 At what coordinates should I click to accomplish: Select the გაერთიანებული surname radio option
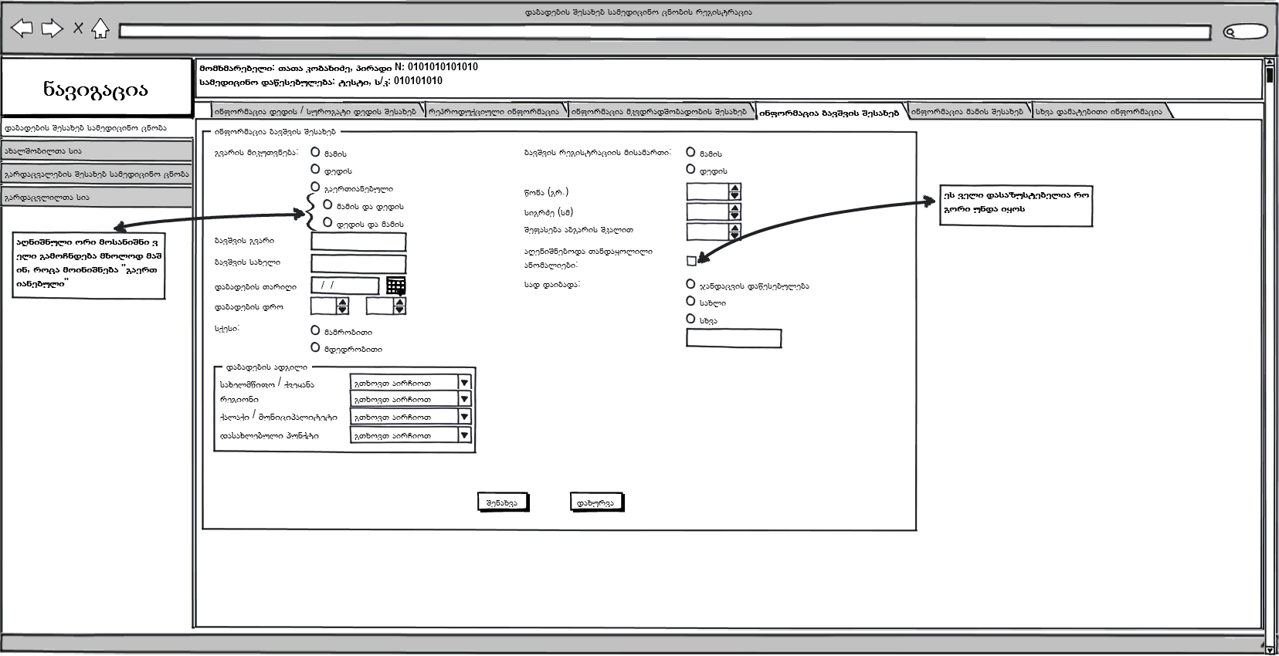[315, 187]
